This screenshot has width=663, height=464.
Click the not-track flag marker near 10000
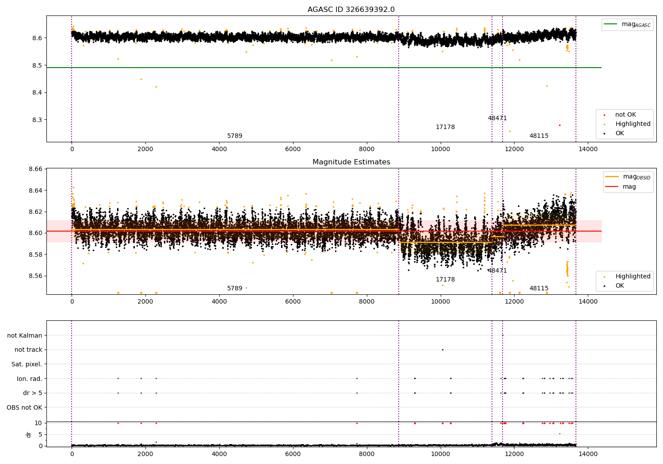click(x=442, y=350)
